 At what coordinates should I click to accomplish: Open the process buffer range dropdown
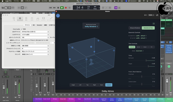(35, 49)
